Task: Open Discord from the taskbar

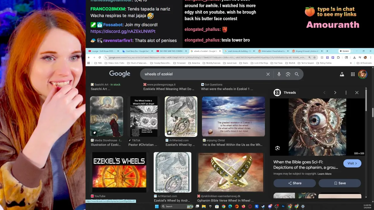Action: point(270,206)
